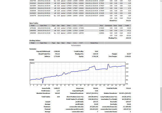Click open trade profit value -59.46

point(129,33)
